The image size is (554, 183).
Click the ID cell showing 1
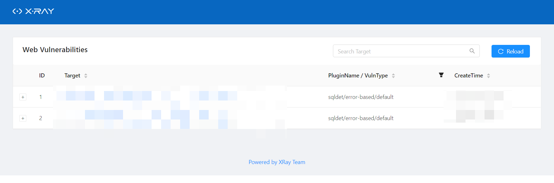(41, 97)
